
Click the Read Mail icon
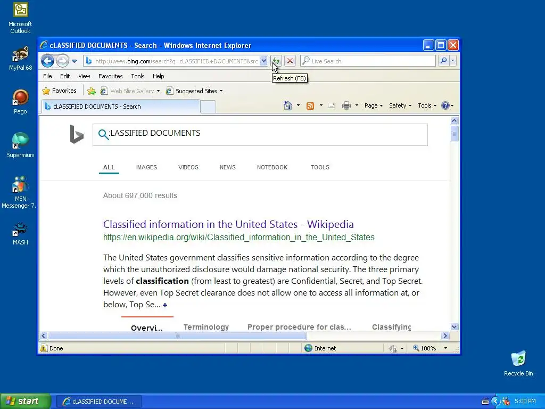pyautogui.click(x=332, y=105)
